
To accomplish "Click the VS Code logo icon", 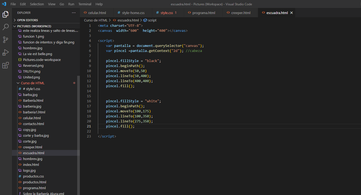I will tap(4, 4).
